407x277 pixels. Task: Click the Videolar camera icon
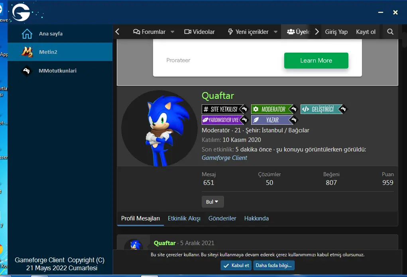188,31
